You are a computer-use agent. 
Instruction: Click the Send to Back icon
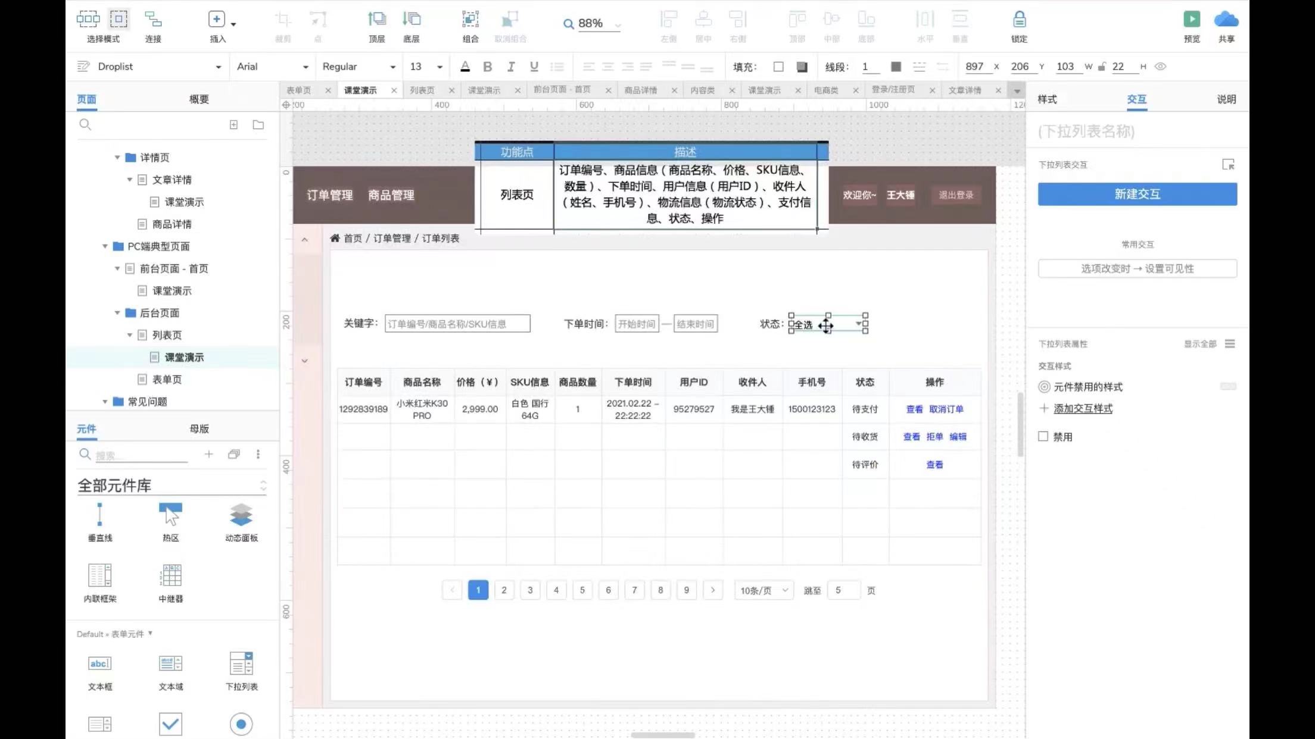click(x=411, y=20)
